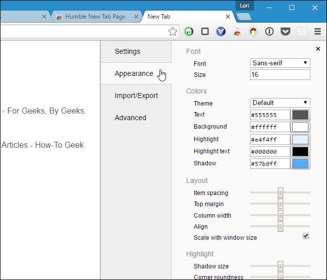Click the blue shield extension icon
Image resolution: width=327 pixels, height=280 pixels.
[x=221, y=32]
